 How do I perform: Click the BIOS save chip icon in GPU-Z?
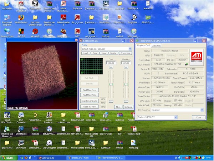click(186, 64)
